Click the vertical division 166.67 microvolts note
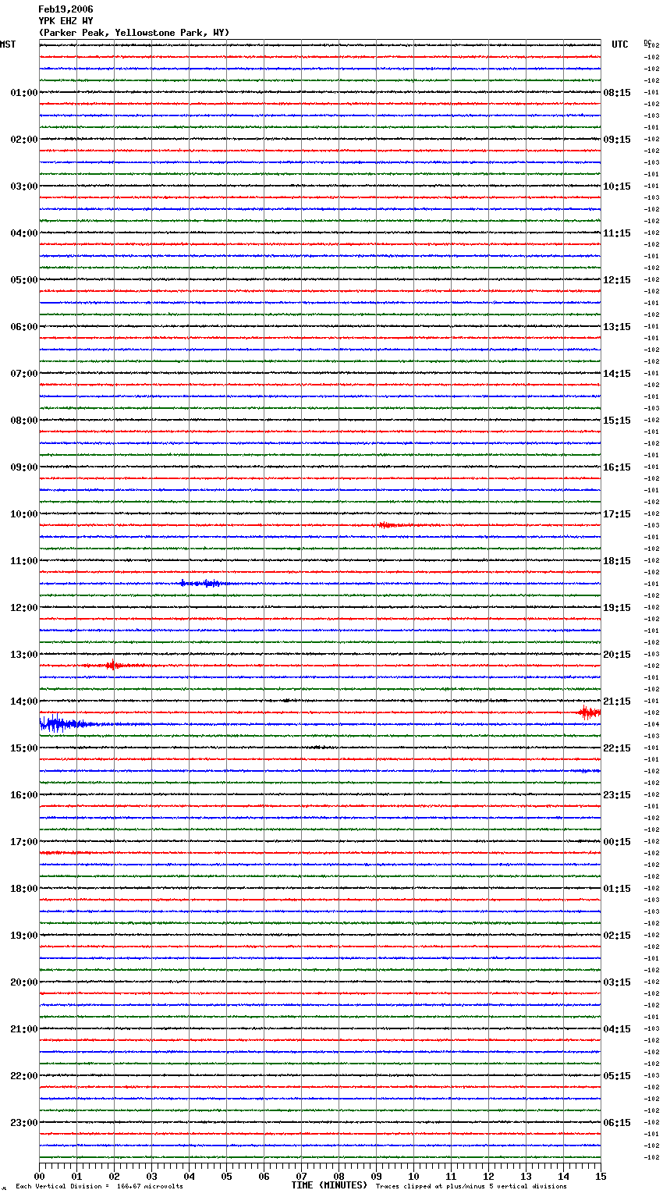Image resolution: width=663 pixels, height=1197 pixels. pos(99,1186)
